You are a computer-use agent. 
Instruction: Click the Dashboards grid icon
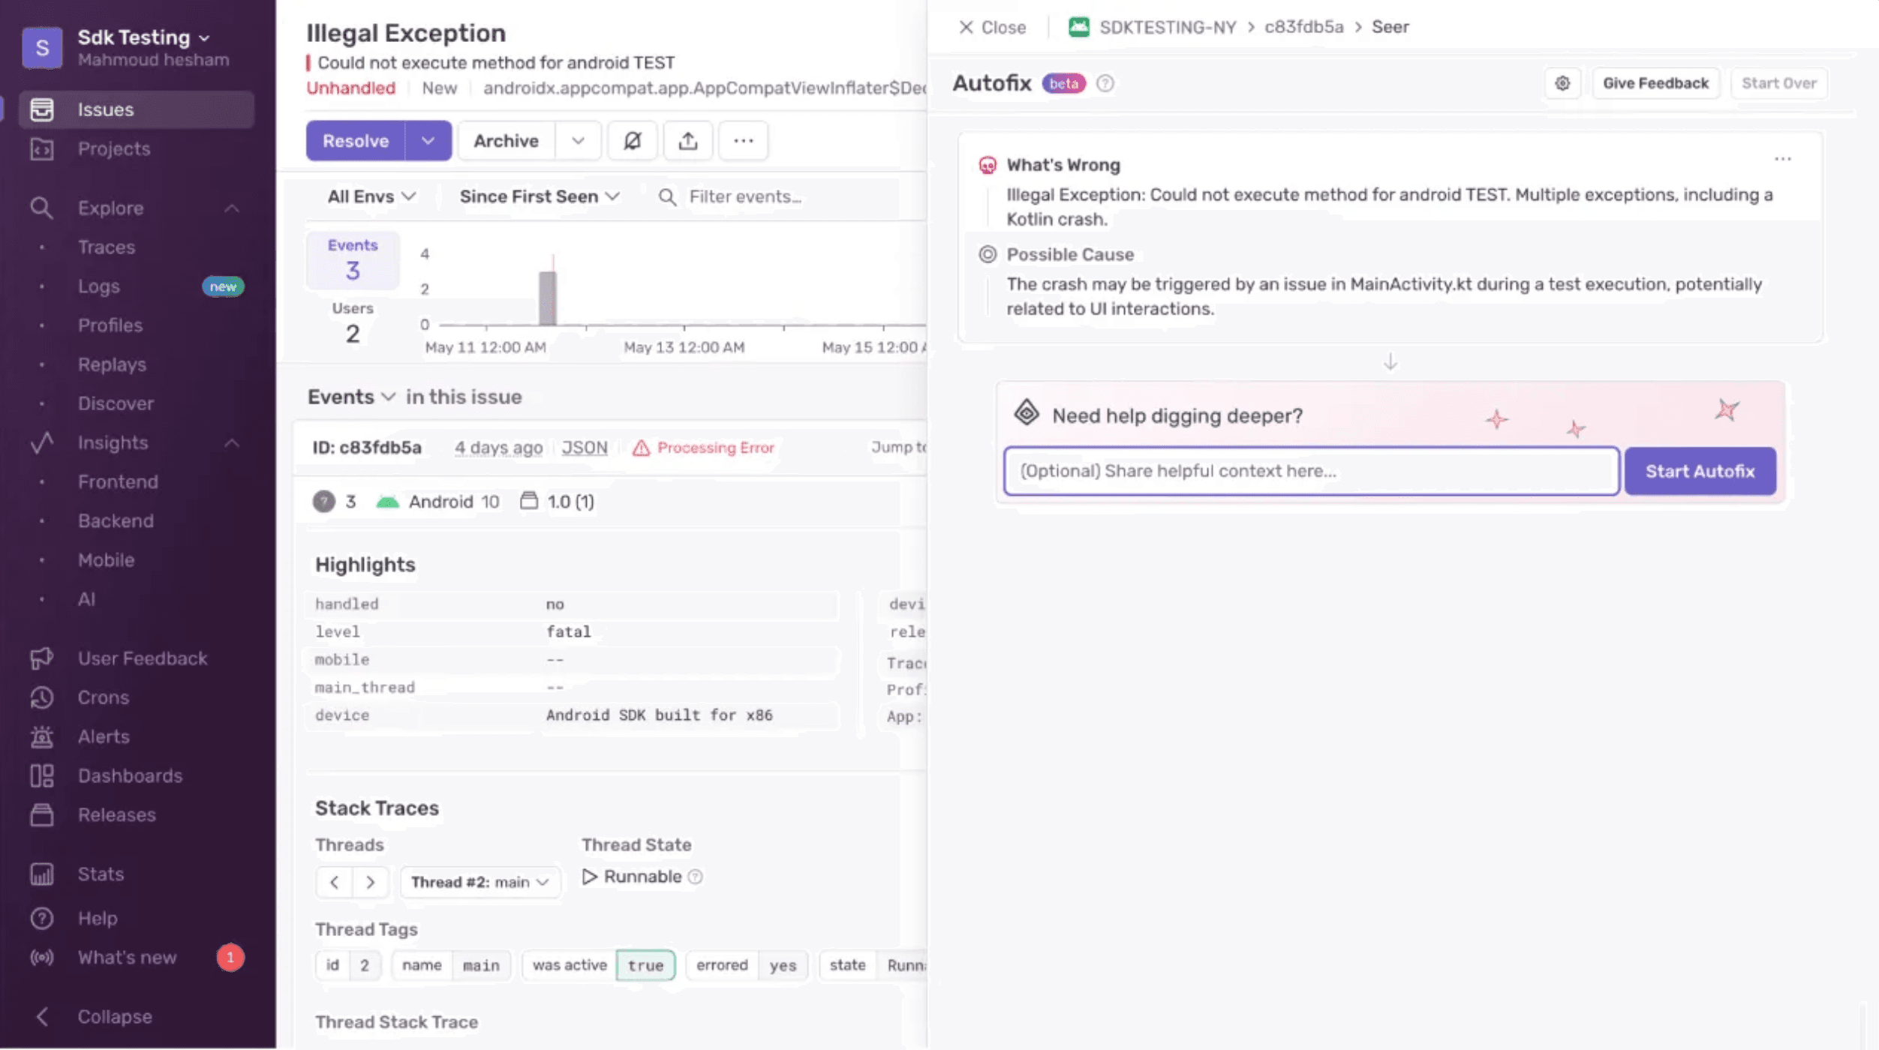pyautogui.click(x=41, y=775)
